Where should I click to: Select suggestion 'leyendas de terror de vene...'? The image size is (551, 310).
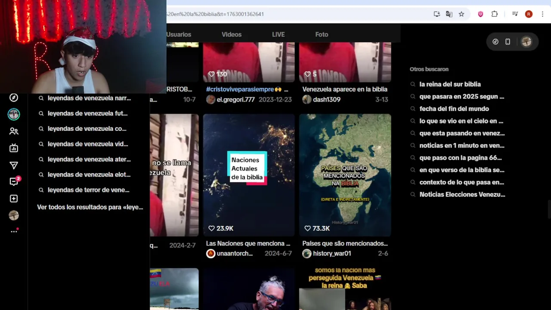tap(89, 190)
